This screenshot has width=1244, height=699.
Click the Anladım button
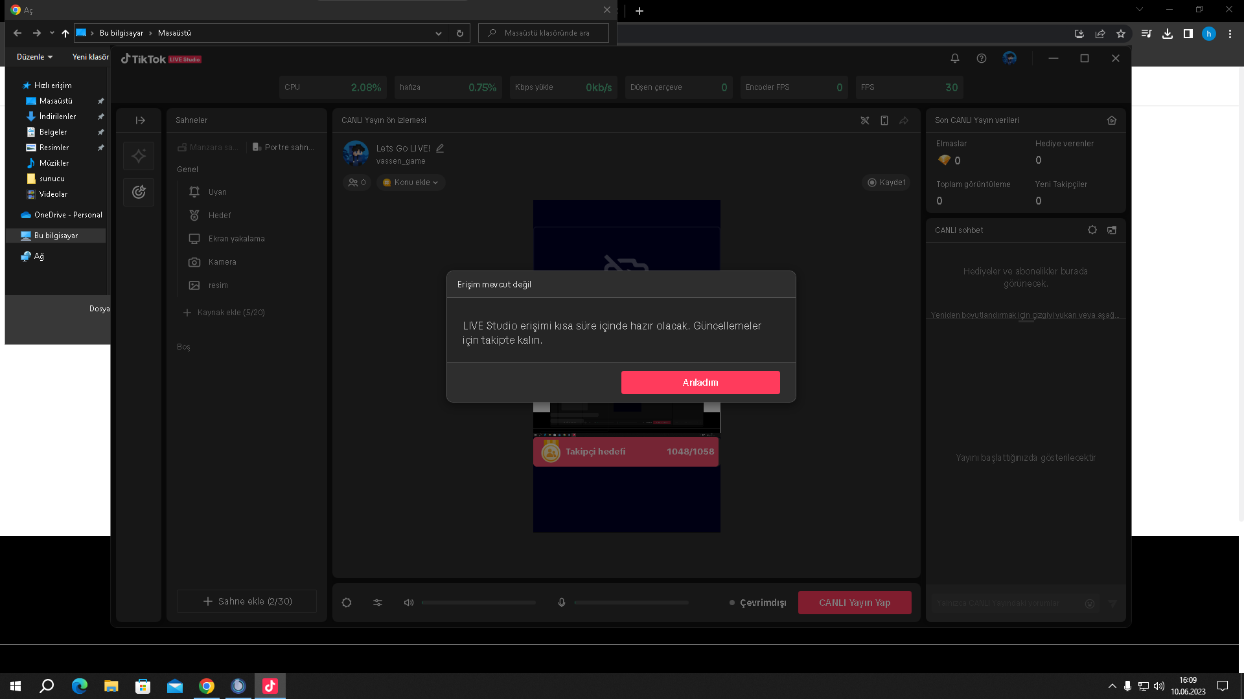700,383
